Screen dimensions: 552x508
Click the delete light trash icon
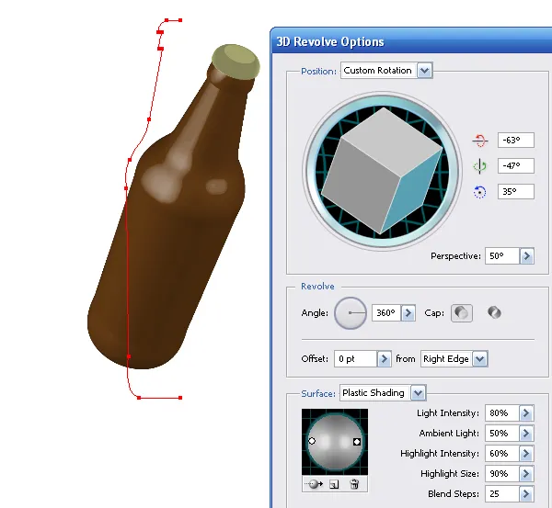(354, 484)
